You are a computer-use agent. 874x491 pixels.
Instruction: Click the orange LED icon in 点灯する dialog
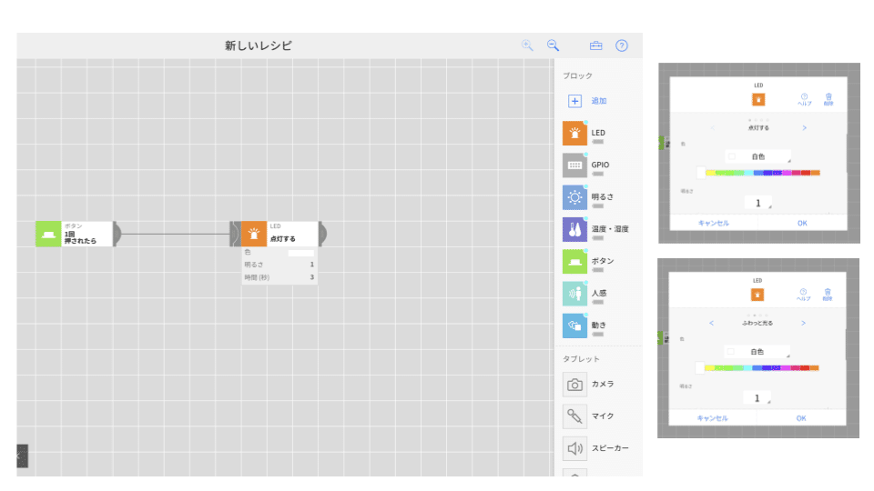coord(758,100)
